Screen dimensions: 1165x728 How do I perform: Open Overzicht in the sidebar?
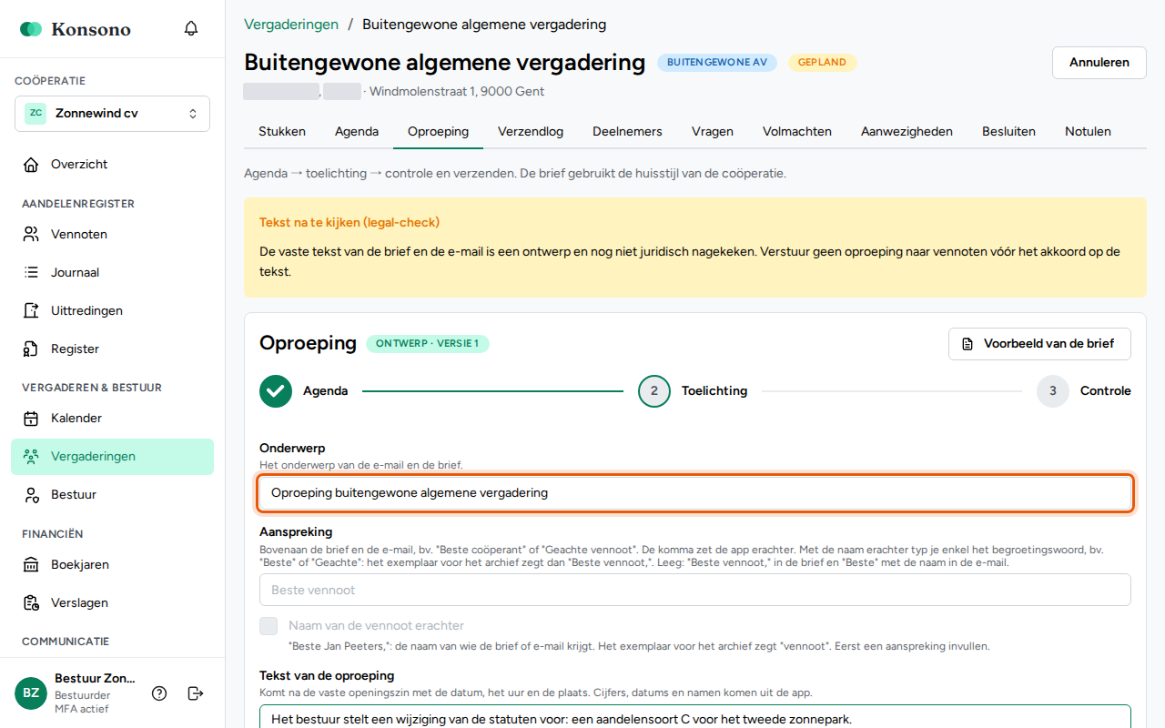112,165
